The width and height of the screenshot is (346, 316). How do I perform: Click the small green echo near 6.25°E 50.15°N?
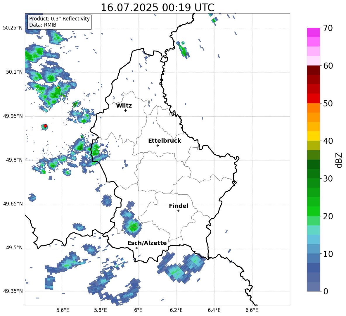coord(183,50)
